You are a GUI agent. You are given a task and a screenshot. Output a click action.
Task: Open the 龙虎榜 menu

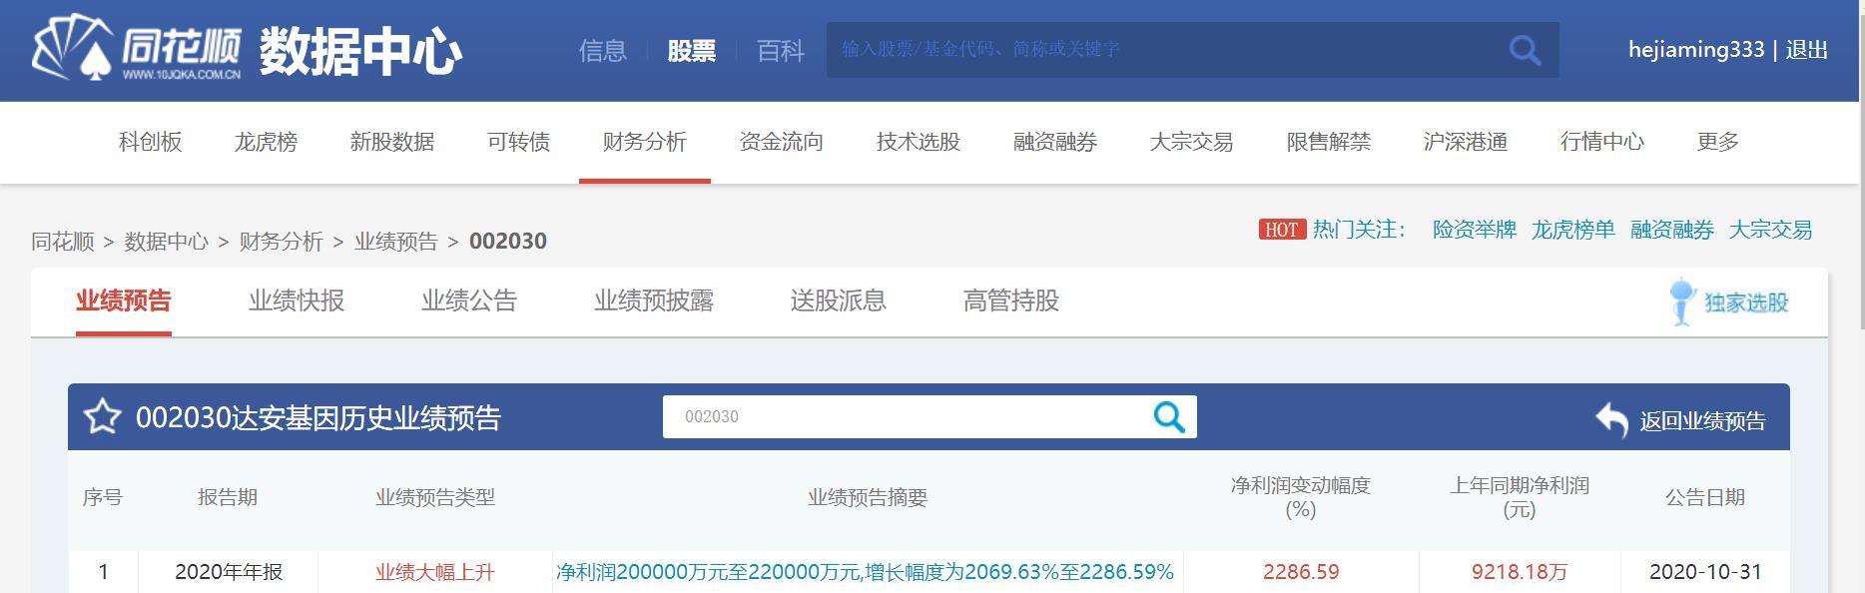point(267,142)
